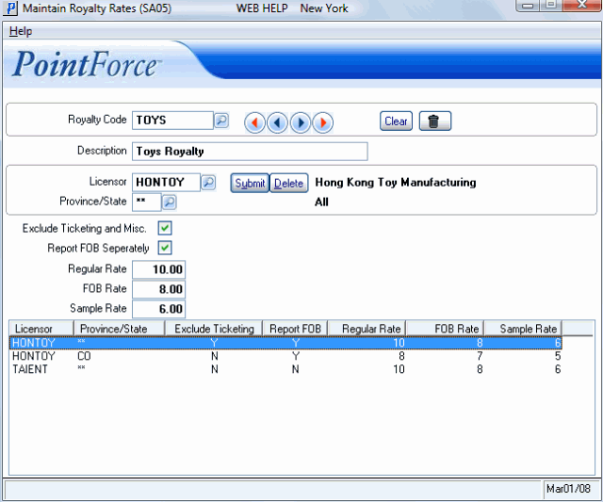Screen dimensions: 603x502
Task: Click the Submit button
Action: (x=250, y=183)
